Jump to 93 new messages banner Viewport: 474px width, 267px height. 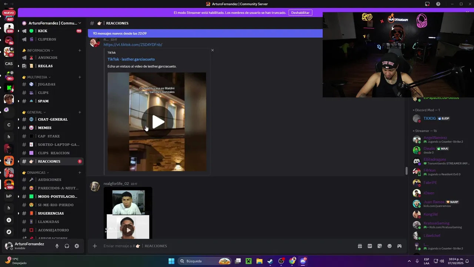coord(205,33)
